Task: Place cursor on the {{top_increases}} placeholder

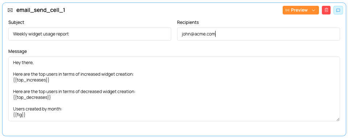Action: tap(31, 80)
